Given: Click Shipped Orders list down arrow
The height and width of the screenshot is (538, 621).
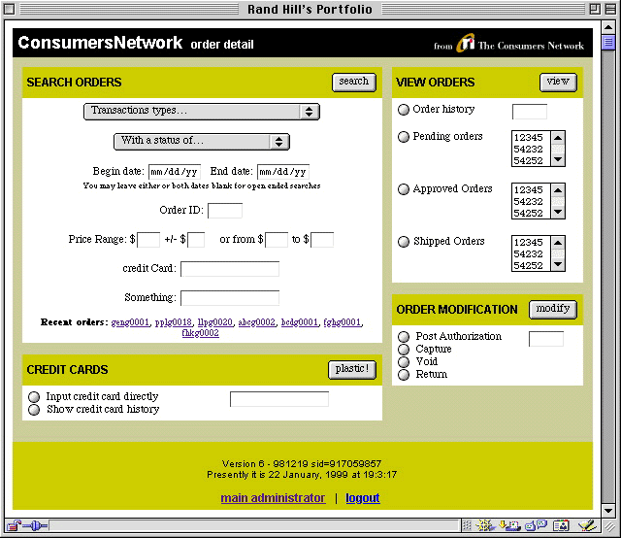Looking at the screenshot, I should pyautogui.click(x=558, y=264).
